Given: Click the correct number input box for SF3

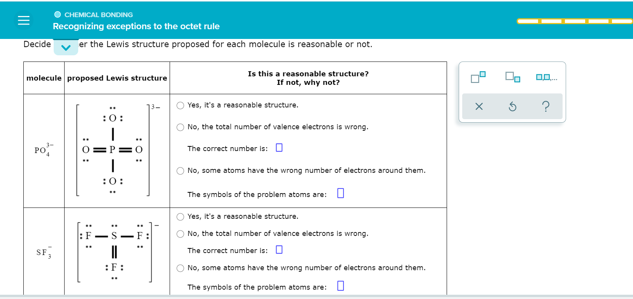Looking at the screenshot, I should 279,249.
